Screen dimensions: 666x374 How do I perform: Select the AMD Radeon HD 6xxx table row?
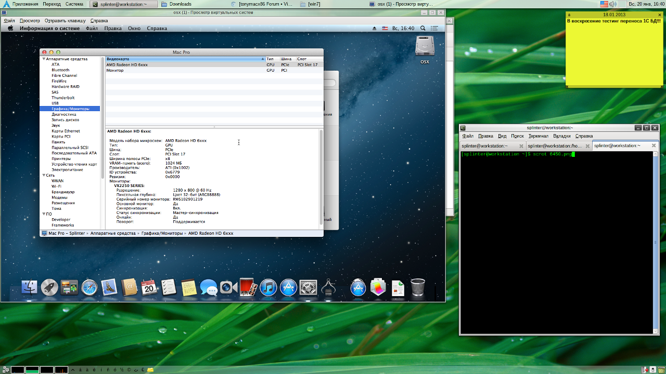point(214,65)
